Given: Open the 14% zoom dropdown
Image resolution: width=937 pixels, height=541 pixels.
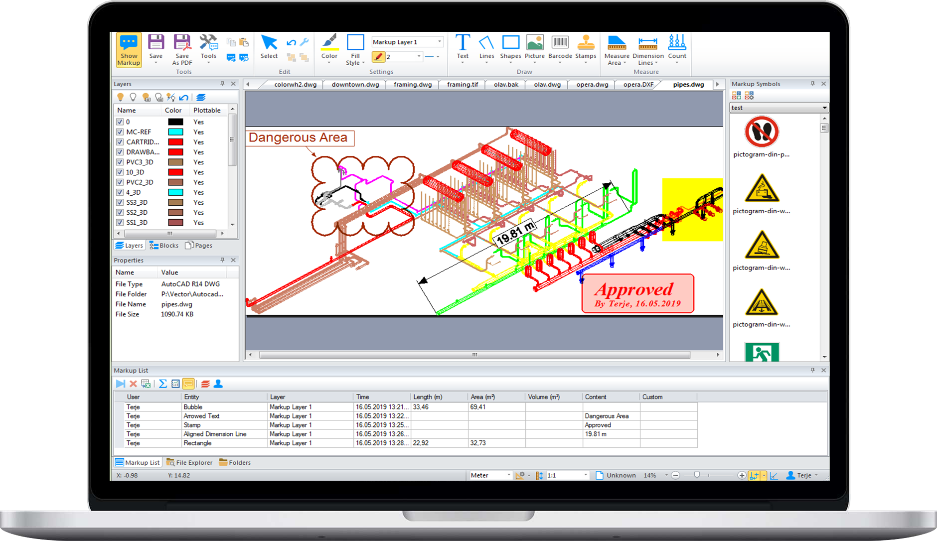Looking at the screenshot, I should point(666,475).
